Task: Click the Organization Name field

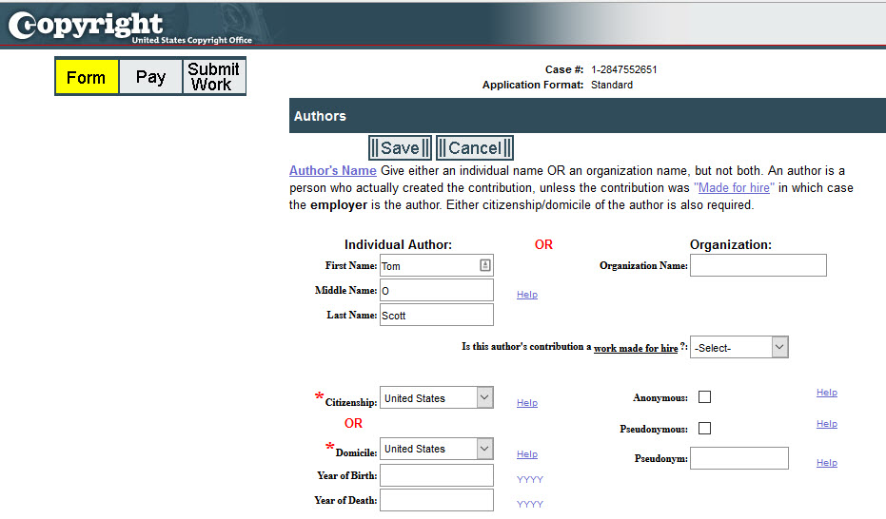Action: (758, 265)
